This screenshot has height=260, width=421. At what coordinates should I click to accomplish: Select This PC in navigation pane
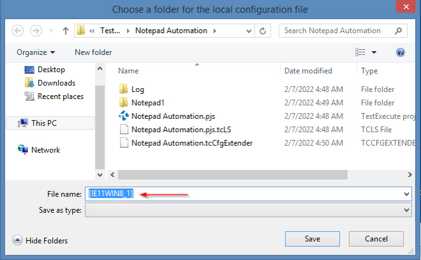[43, 123]
